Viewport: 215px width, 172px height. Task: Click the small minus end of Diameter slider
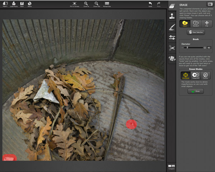[x=182, y=48]
